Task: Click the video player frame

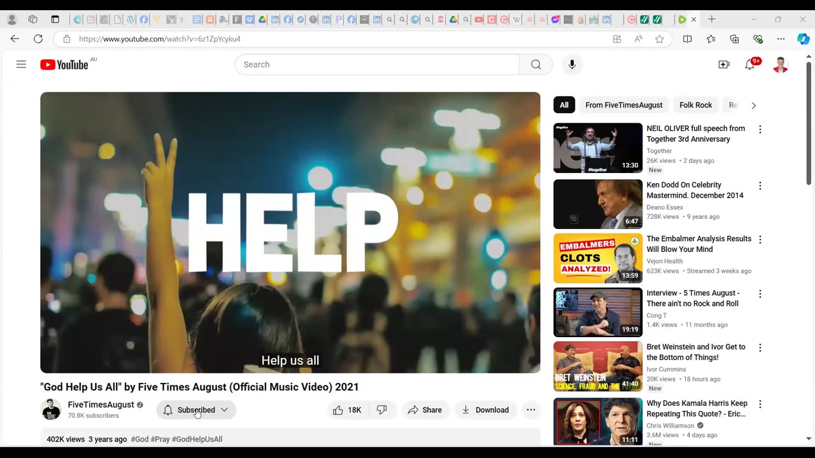Action: [290, 232]
